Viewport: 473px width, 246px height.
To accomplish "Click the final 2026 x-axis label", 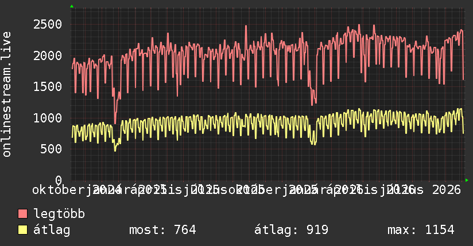I will point(447,190).
